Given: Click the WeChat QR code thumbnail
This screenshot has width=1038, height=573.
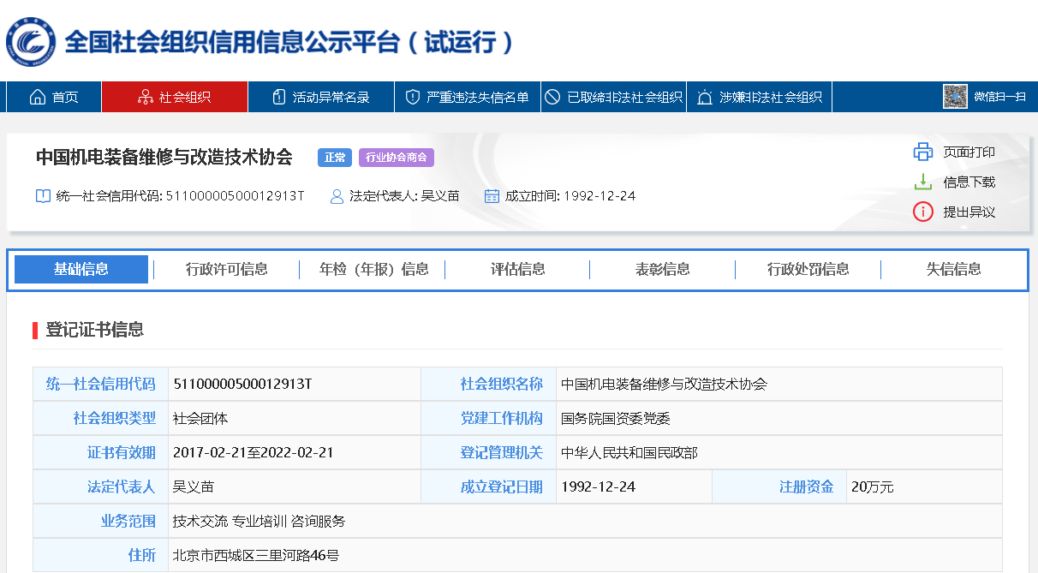Looking at the screenshot, I should tap(955, 97).
